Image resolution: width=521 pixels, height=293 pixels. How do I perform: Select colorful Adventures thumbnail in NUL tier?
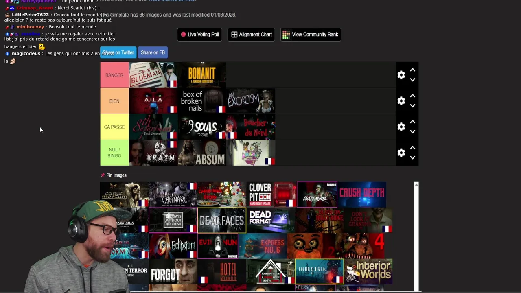(x=251, y=153)
